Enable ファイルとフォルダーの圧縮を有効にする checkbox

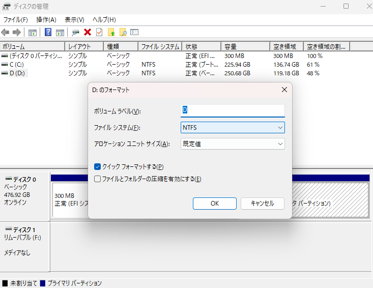[98, 179]
